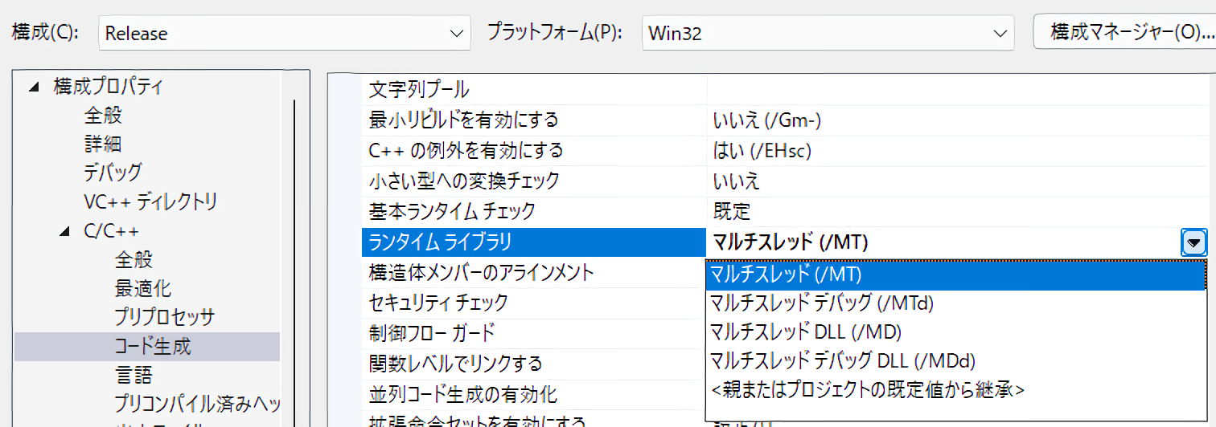Click the ランタイム ライブラリ dropdown arrow button
The width and height of the screenshot is (1216, 427).
tap(1193, 242)
